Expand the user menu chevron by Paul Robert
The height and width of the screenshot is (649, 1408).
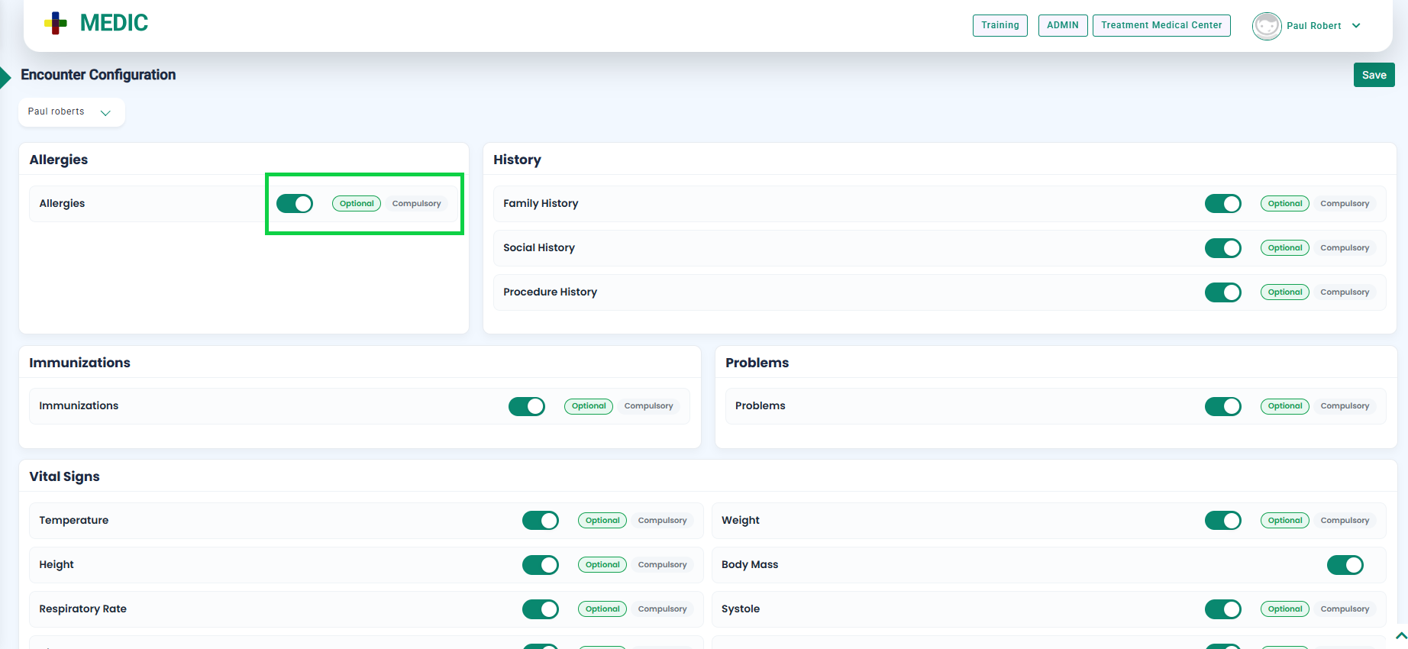(x=1356, y=26)
